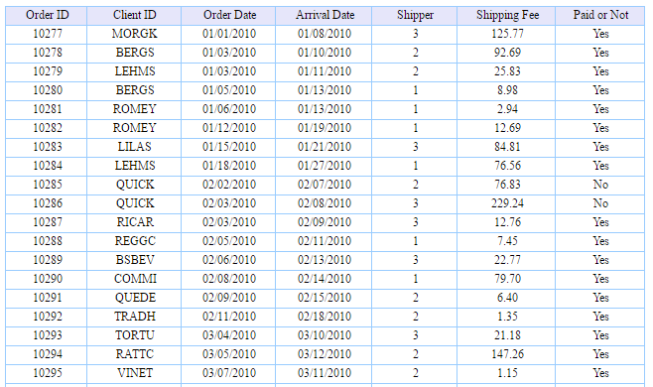The width and height of the screenshot is (653, 387).
Task: Select order ID 10277 cell
Action: point(47,34)
